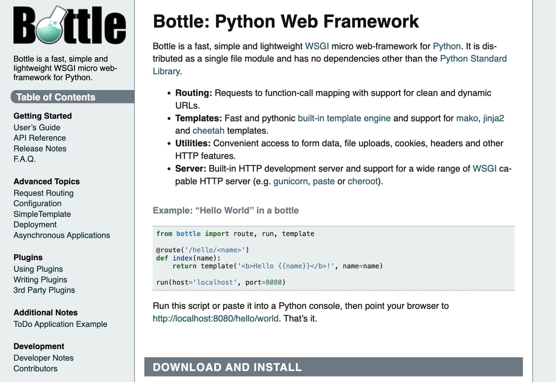Open ToDo Application Example

[60, 324]
